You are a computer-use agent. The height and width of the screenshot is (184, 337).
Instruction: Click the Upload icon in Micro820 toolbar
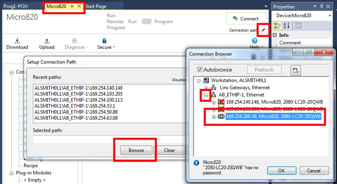click(47, 41)
